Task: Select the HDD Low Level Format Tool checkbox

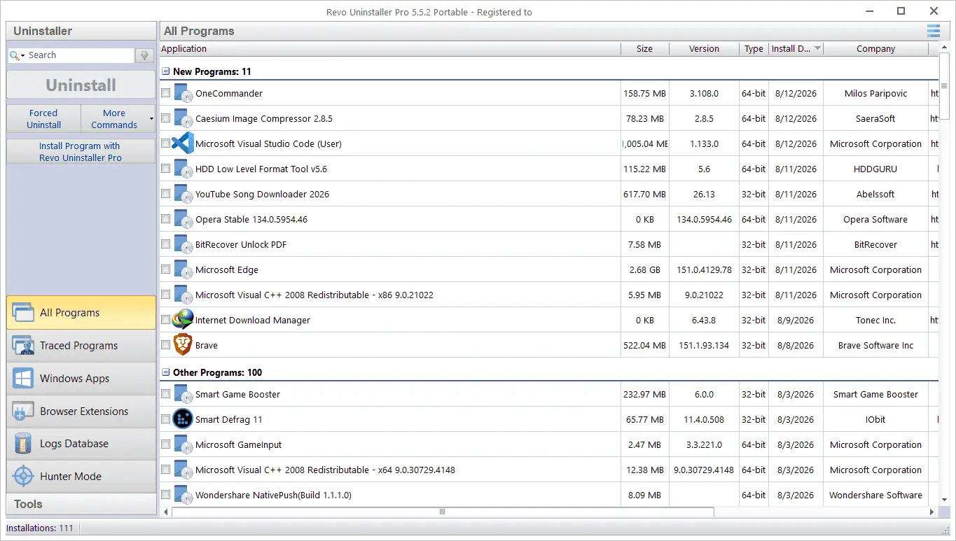Action: pyautogui.click(x=165, y=169)
